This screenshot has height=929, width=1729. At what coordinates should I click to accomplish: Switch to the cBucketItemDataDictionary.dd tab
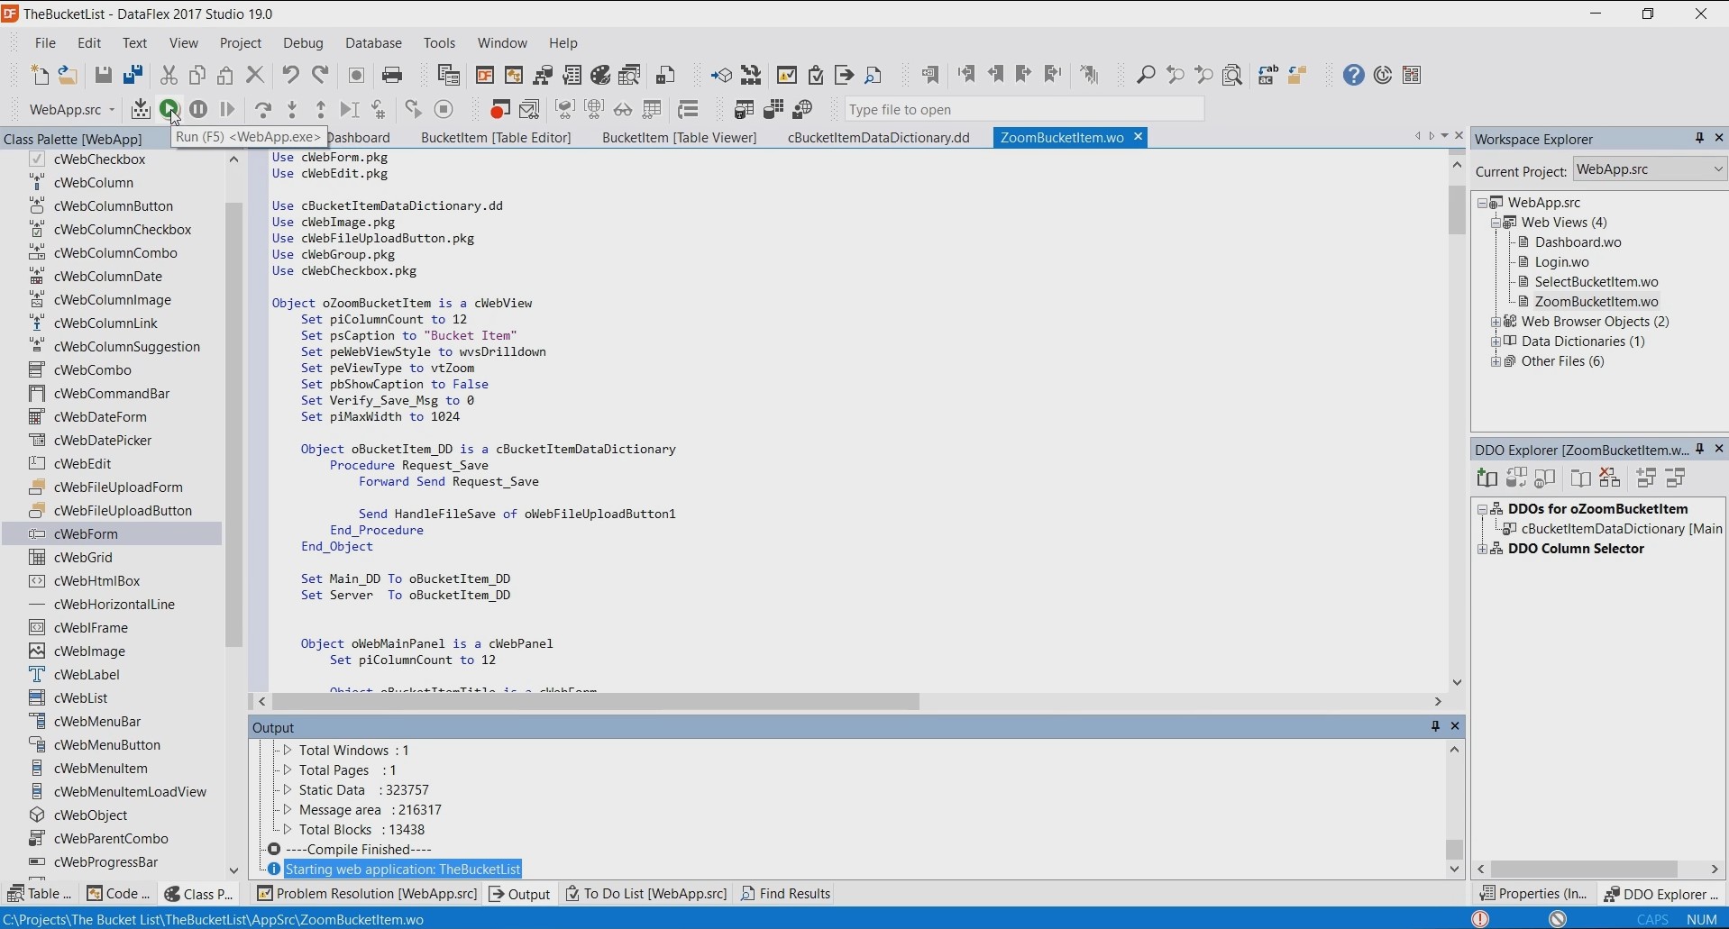(x=878, y=137)
